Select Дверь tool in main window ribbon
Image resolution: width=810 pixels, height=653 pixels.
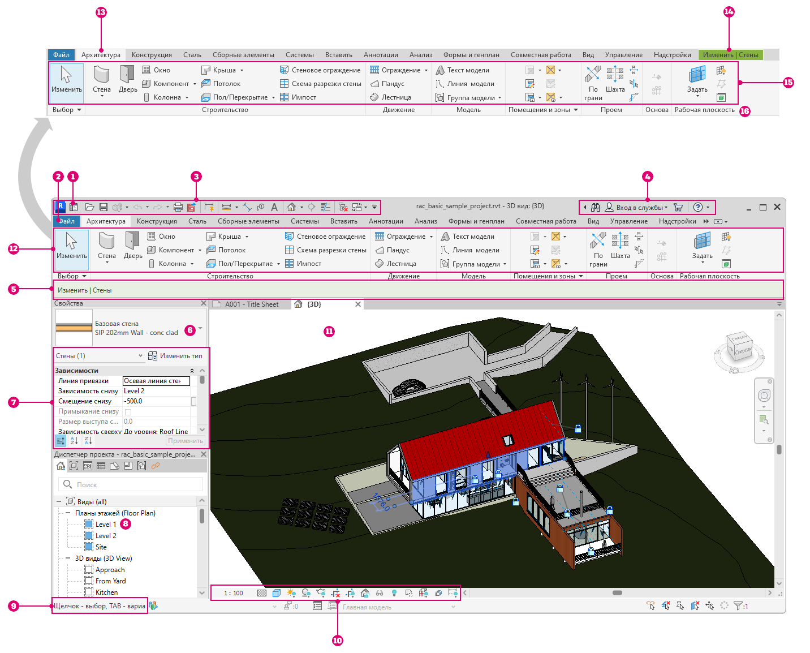coord(133,246)
